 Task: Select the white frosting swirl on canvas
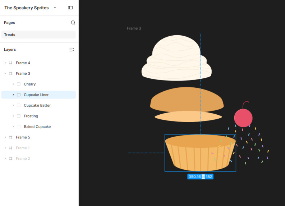(176, 58)
